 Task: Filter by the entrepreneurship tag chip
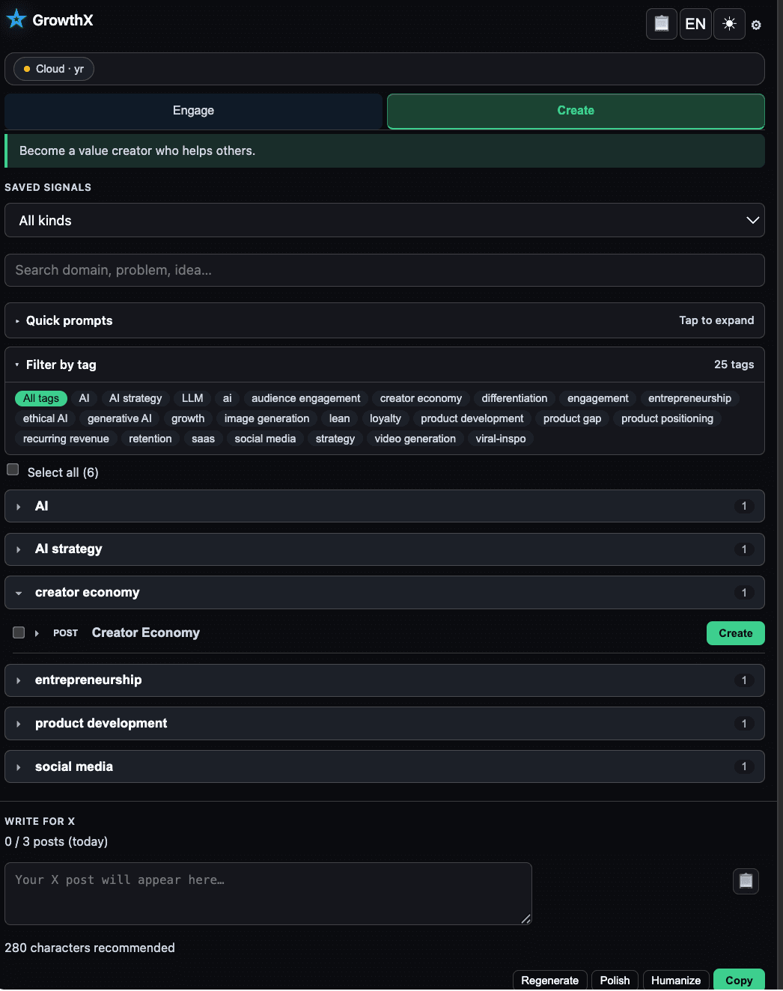690,398
